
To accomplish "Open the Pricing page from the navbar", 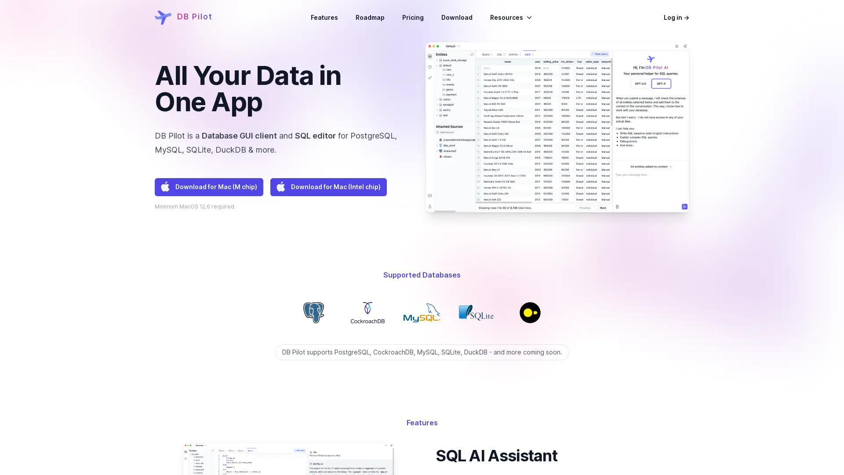I will [x=412, y=18].
